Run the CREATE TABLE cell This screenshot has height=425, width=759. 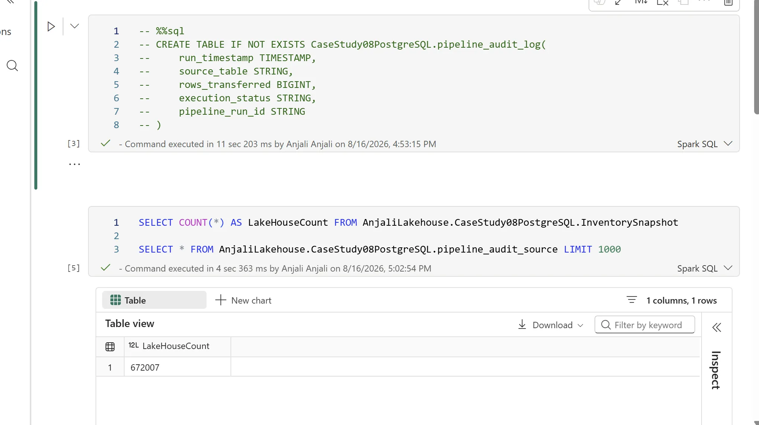51,26
